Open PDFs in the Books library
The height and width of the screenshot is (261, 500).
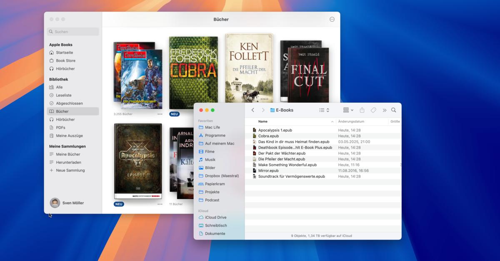tap(60, 128)
